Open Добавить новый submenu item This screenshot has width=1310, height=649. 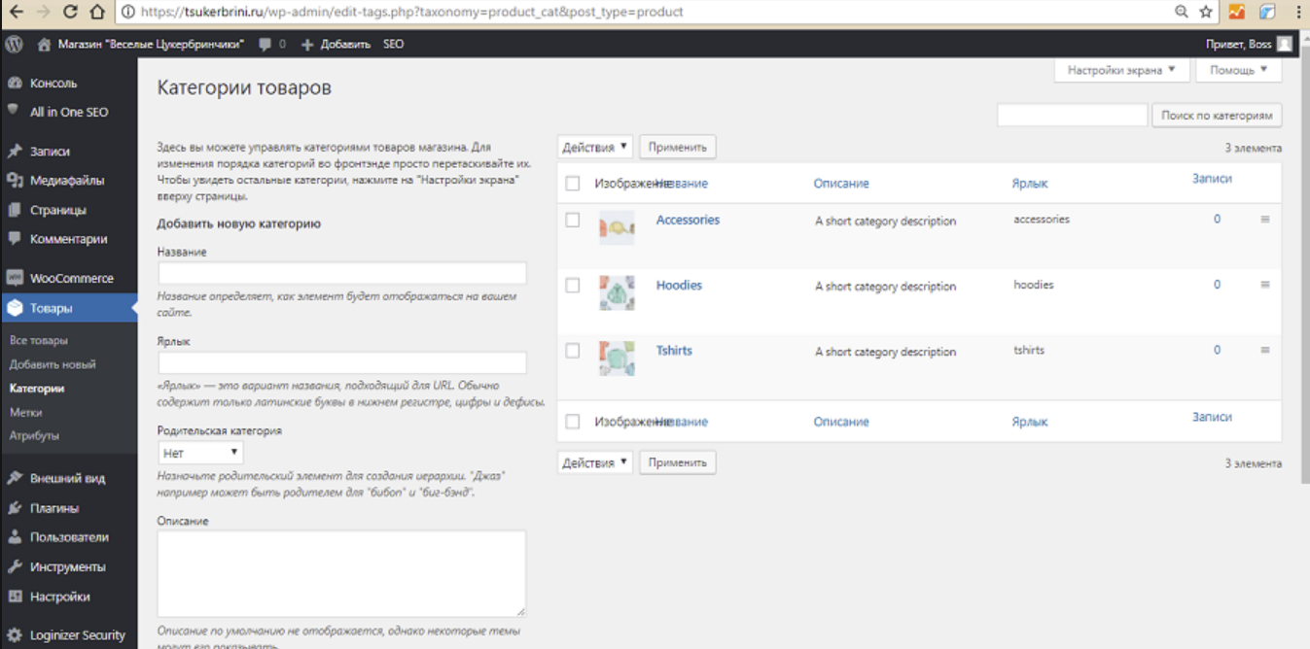click(53, 364)
